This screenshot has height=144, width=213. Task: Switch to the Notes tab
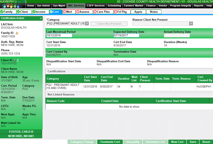154,12
